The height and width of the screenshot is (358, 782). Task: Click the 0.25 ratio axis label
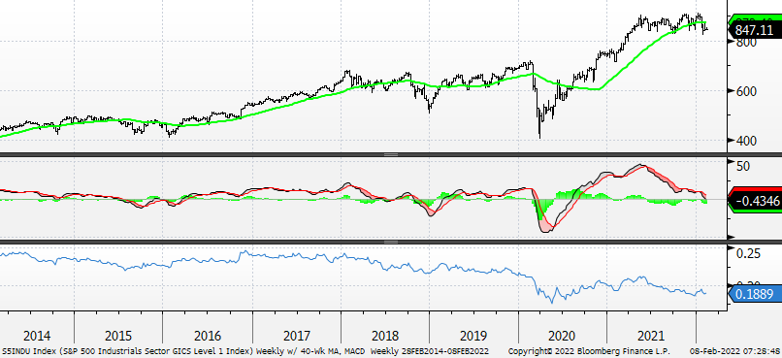(x=749, y=253)
